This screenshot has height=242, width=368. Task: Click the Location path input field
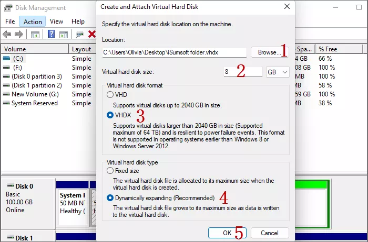pyautogui.click(x=175, y=52)
